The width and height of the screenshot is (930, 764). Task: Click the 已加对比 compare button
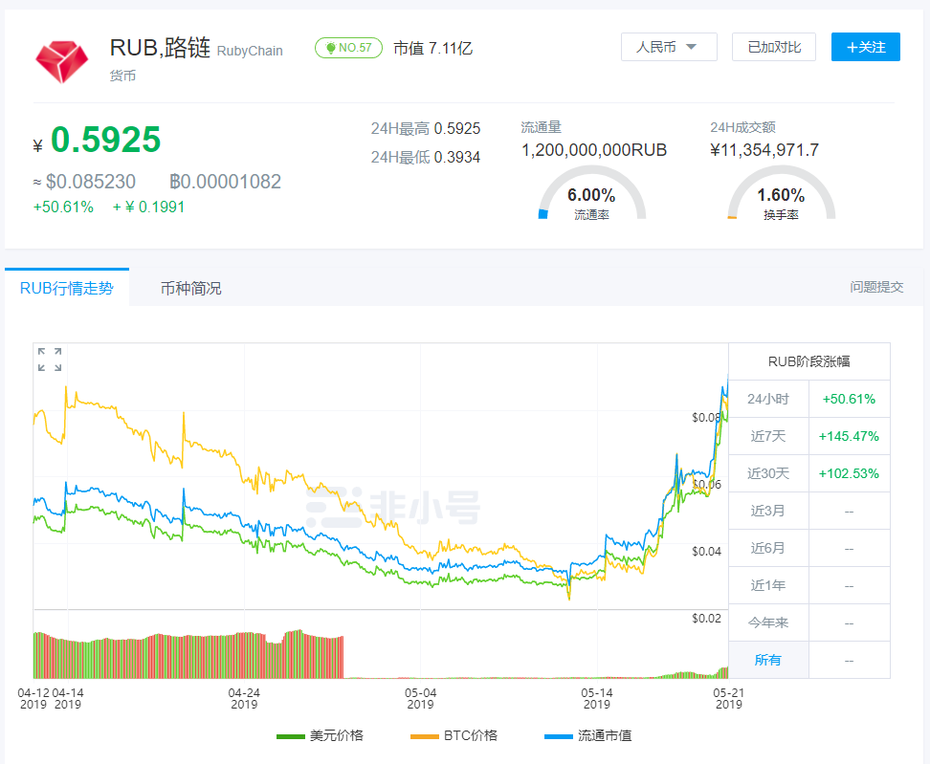(774, 47)
